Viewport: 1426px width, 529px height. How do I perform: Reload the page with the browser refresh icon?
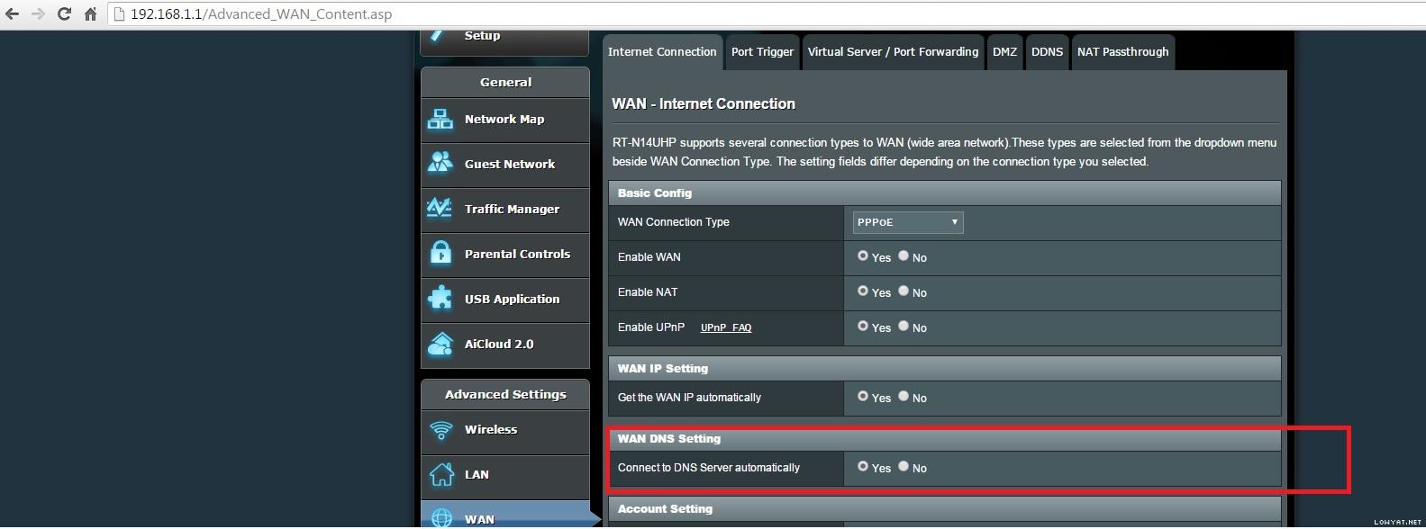tap(64, 14)
